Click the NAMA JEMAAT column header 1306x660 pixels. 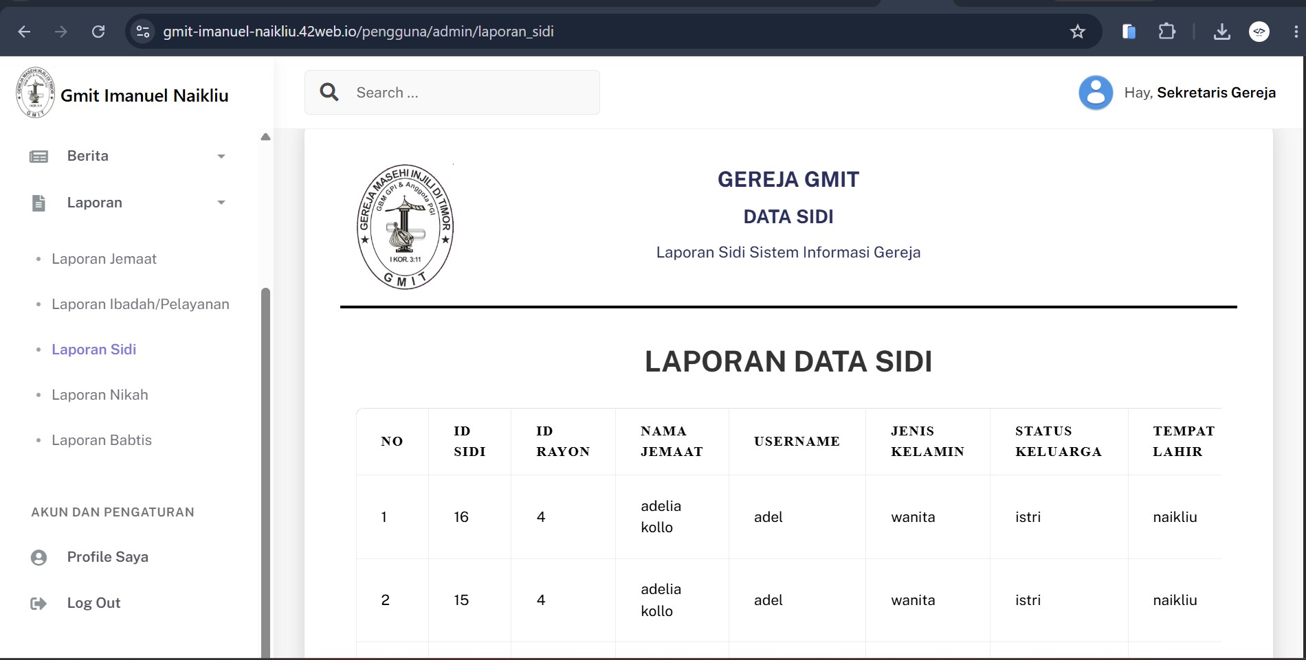click(x=672, y=442)
